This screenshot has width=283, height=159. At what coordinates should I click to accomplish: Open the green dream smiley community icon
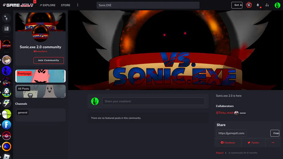(7, 114)
